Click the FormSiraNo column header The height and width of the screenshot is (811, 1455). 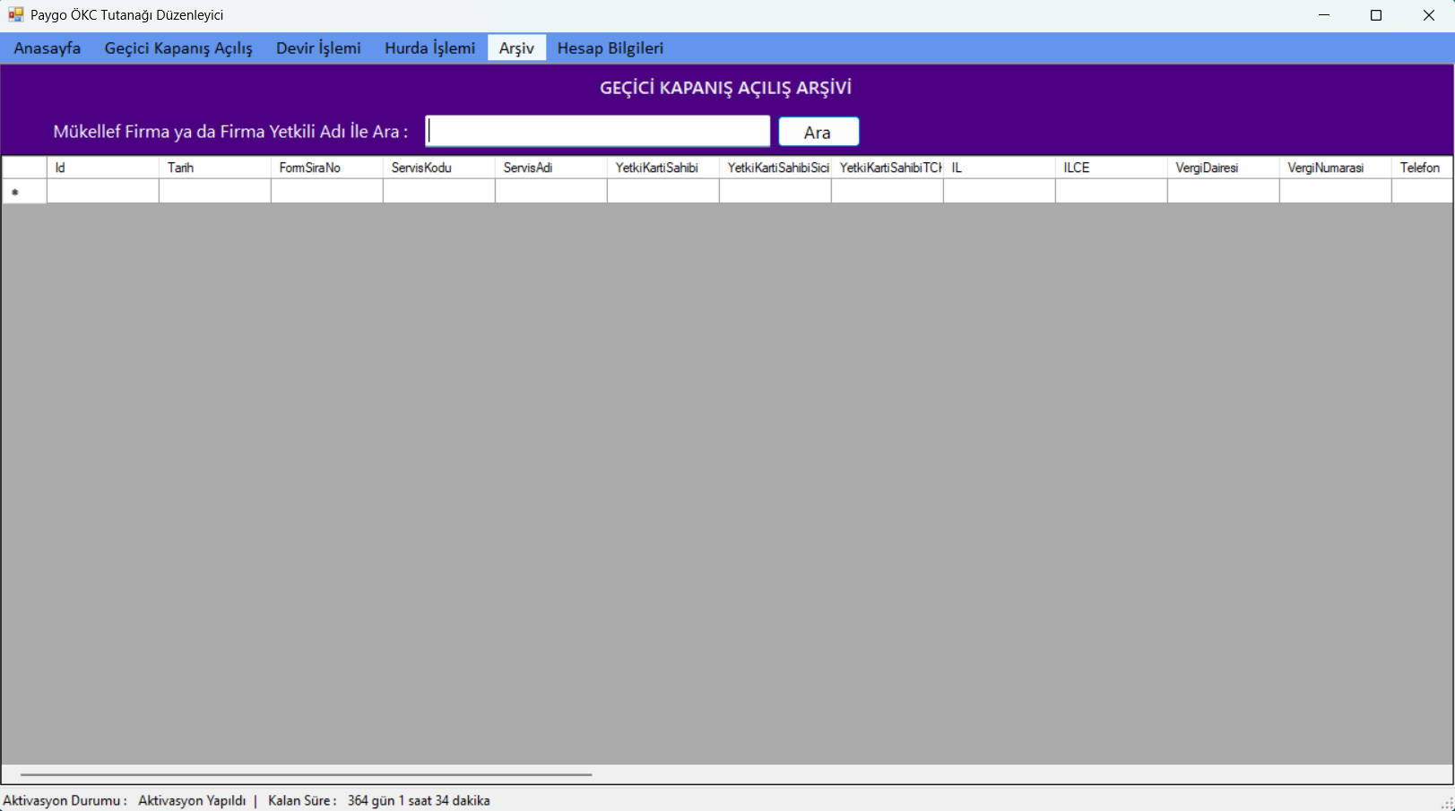tap(327, 168)
